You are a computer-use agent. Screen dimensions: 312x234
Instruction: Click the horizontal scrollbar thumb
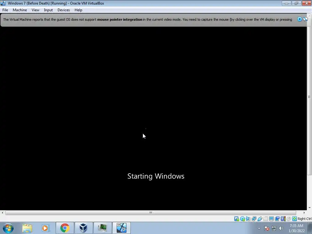151,213
